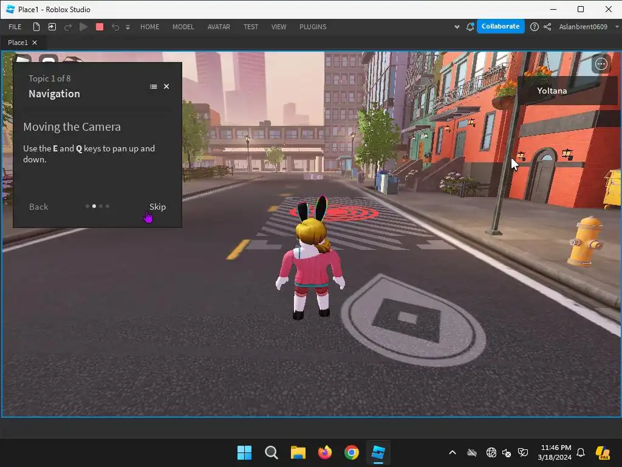This screenshot has width=622, height=467.
Task: Open File Explorer from the taskbar
Action: click(x=298, y=452)
